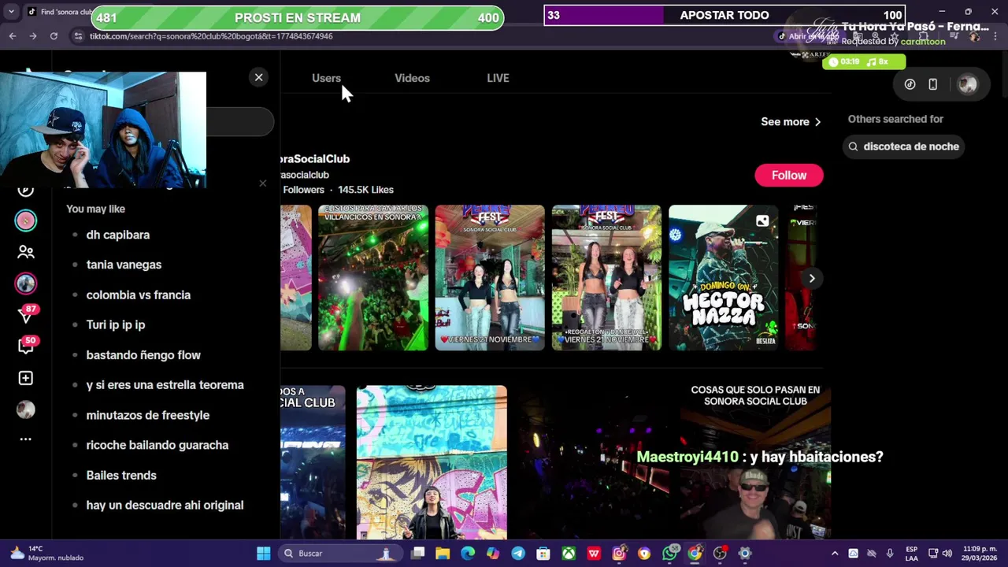Viewport: 1008px width, 567px height.
Task: Open the profile avatar menu
Action: pos(967,84)
